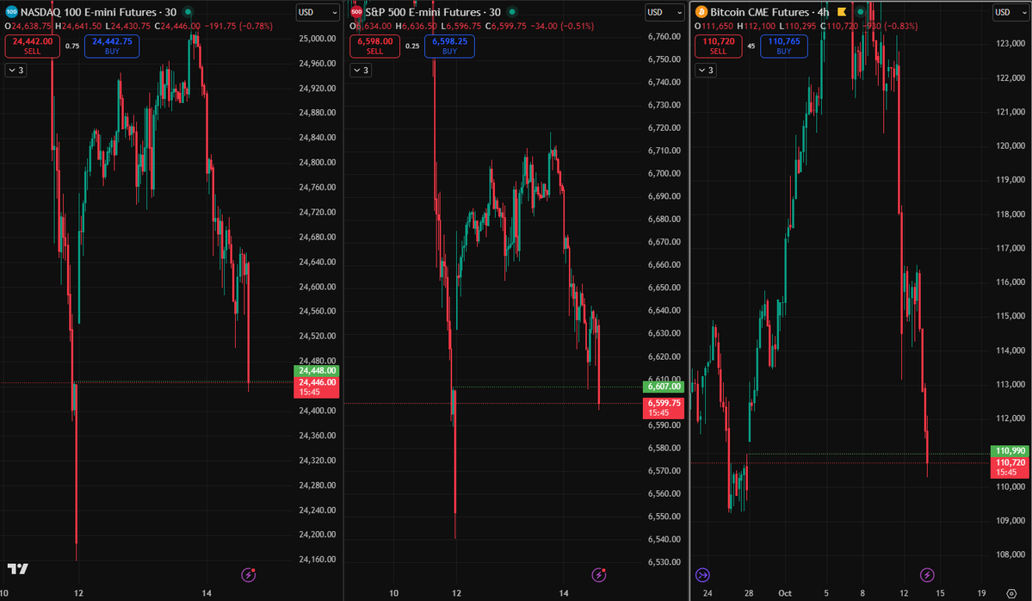
Task: Click 6,760.00 on S&P 500 price scale
Action: [x=664, y=36]
